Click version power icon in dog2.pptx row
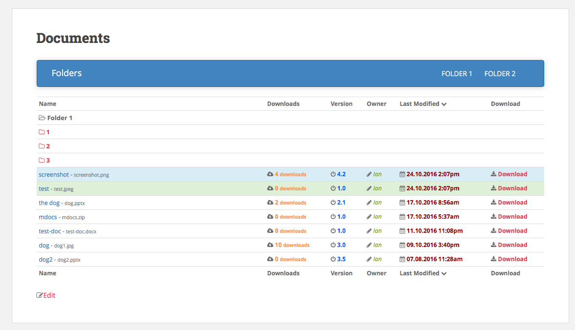 coord(333,259)
